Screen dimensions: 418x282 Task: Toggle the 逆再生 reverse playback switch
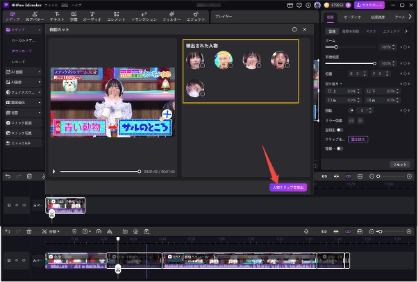tap(340, 130)
